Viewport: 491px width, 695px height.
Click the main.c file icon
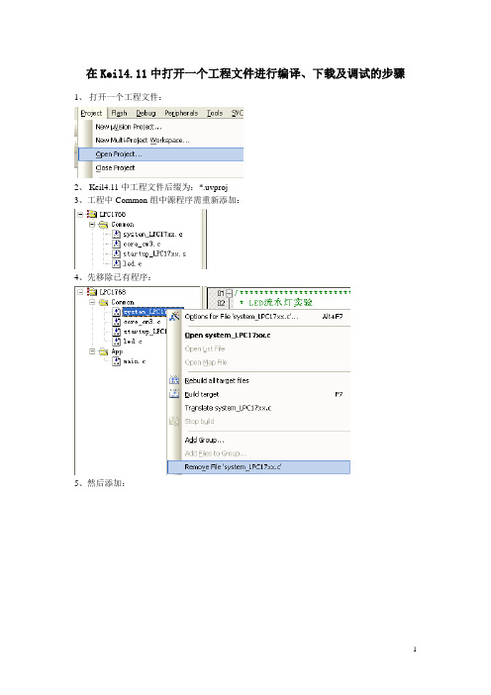116,361
